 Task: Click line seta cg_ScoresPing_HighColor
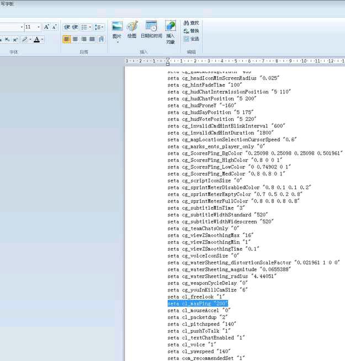225,160
